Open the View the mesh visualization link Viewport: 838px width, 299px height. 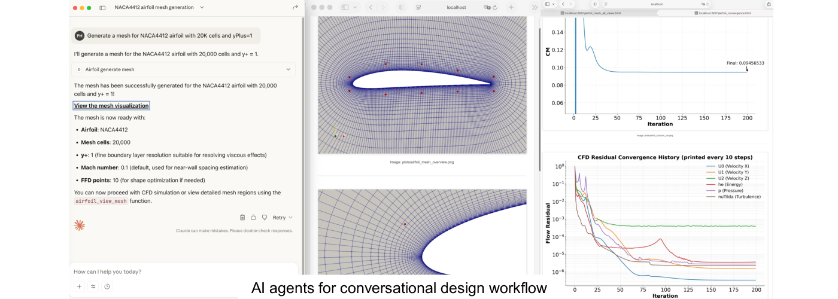111,106
